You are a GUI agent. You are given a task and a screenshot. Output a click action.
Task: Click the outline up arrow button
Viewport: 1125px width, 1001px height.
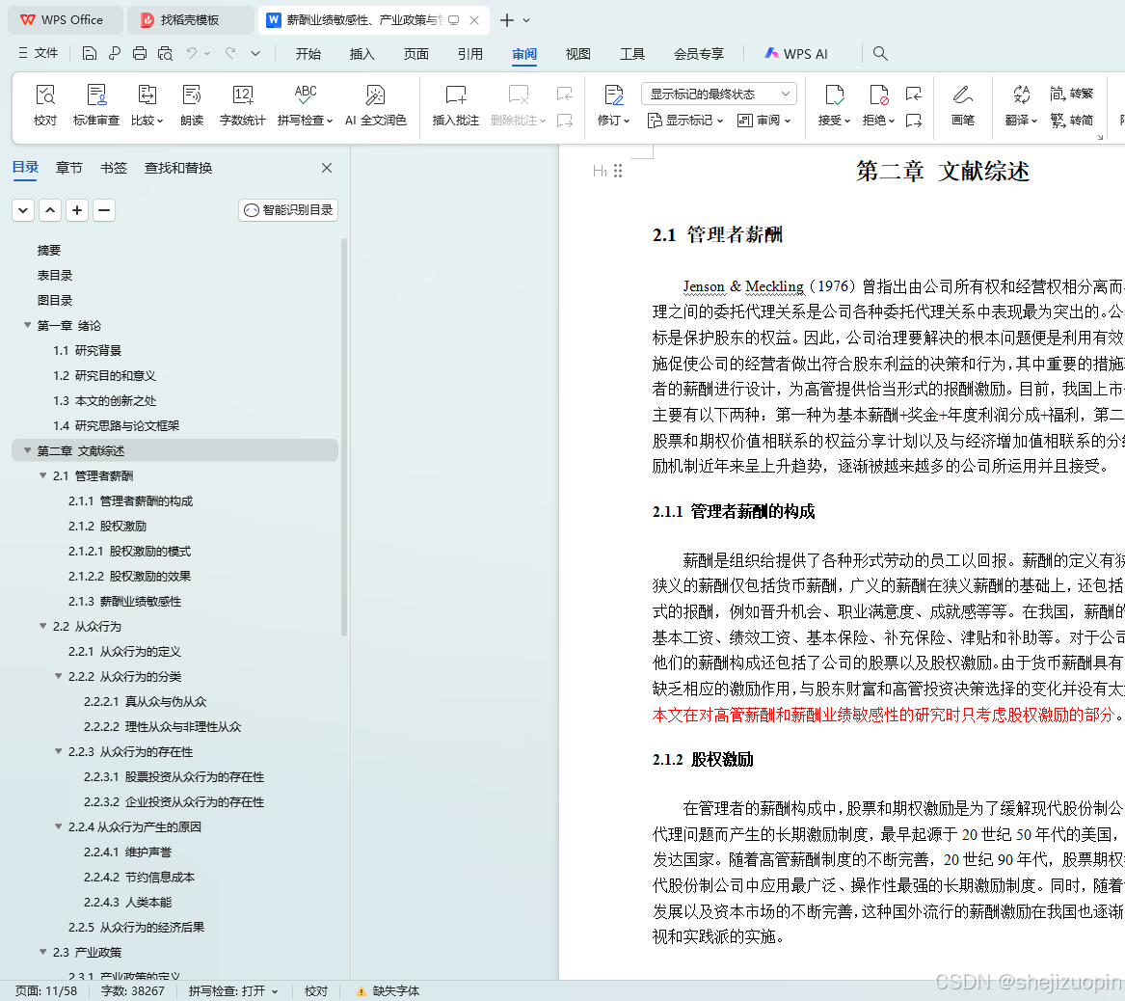pos(50,210)
